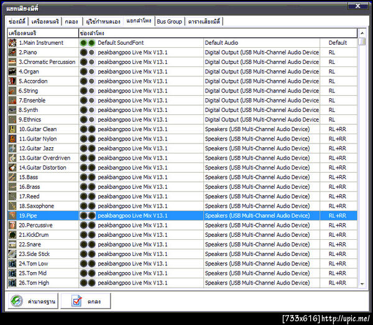Open Speakers device cell on 12.Guitar Jazz row
The image size is (373, 325).
tap(262, 149)
